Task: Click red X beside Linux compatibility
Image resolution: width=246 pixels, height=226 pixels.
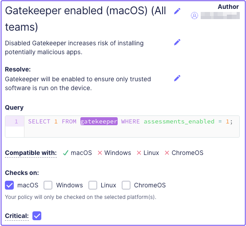Action: click(x=139, y=153)
